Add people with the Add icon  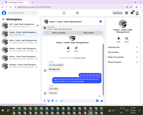[x=68, y=48]
